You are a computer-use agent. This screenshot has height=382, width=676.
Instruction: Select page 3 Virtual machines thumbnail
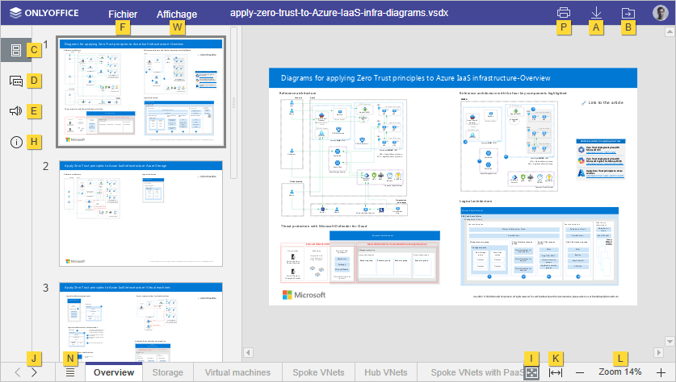pos(141,322)
